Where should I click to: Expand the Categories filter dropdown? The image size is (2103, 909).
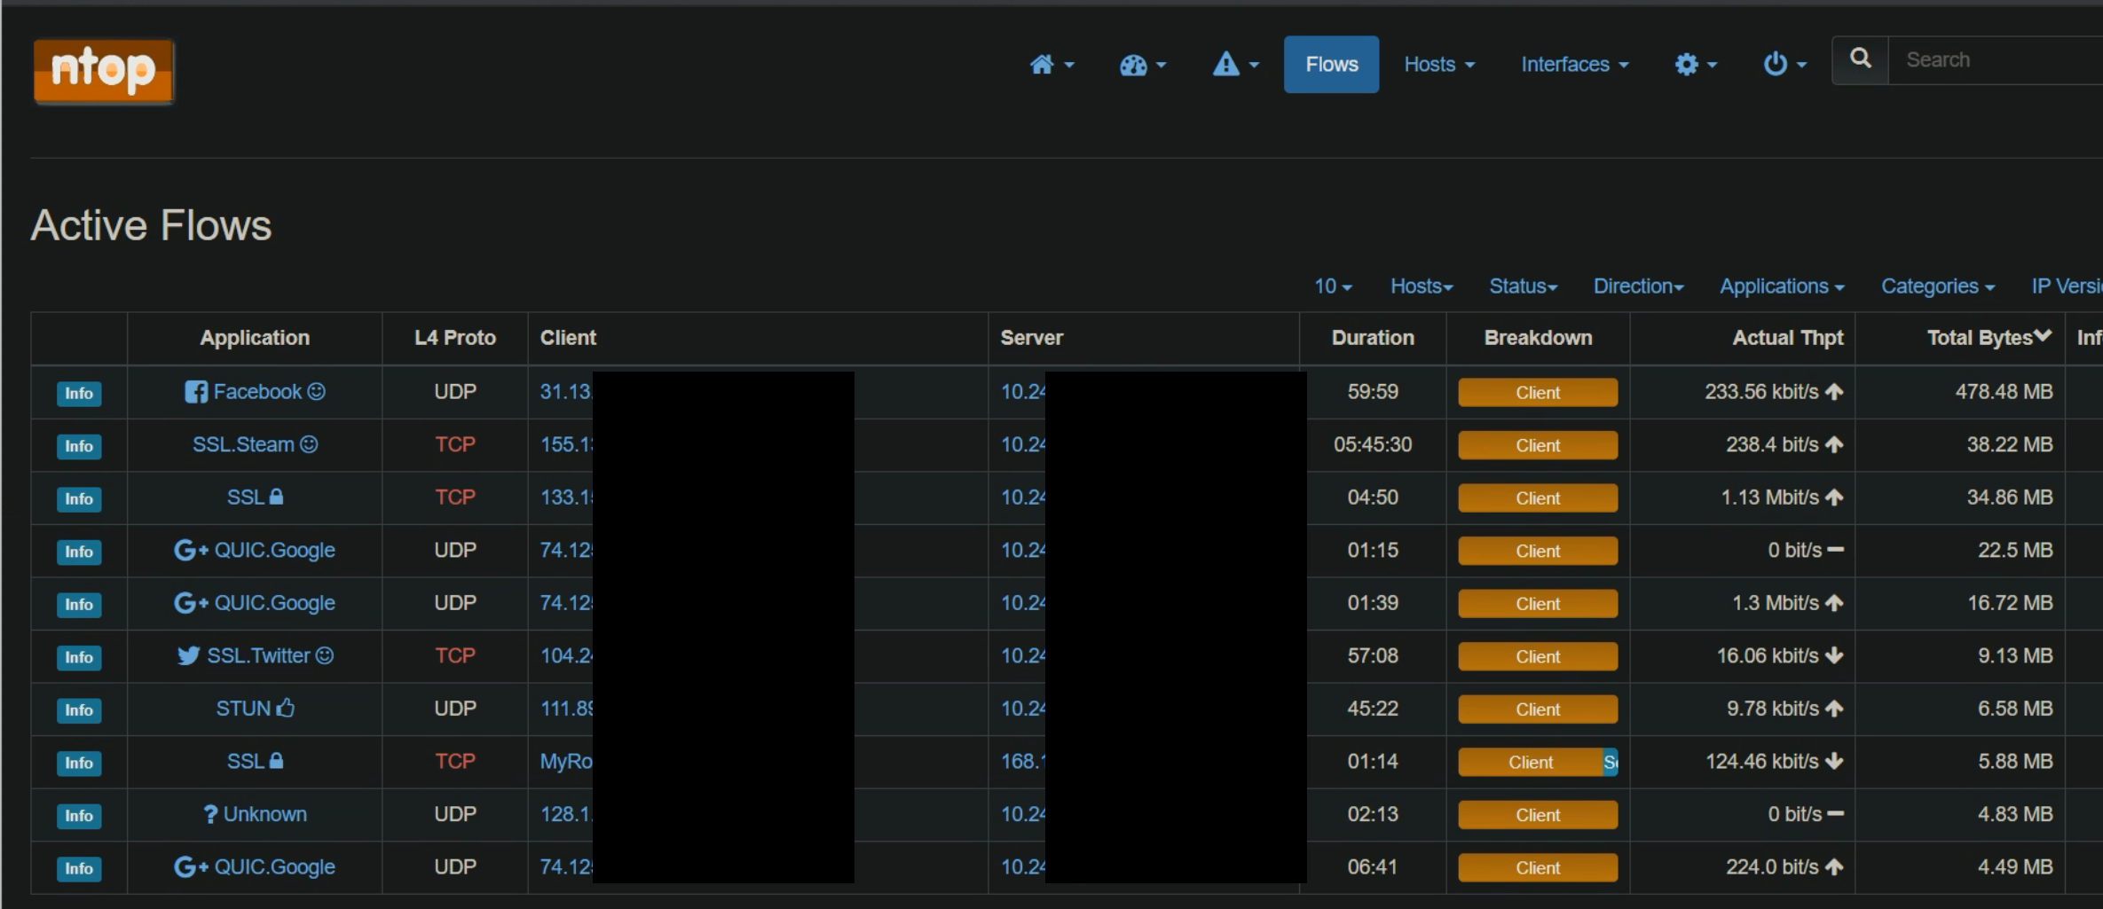[x=1938, y=286]
